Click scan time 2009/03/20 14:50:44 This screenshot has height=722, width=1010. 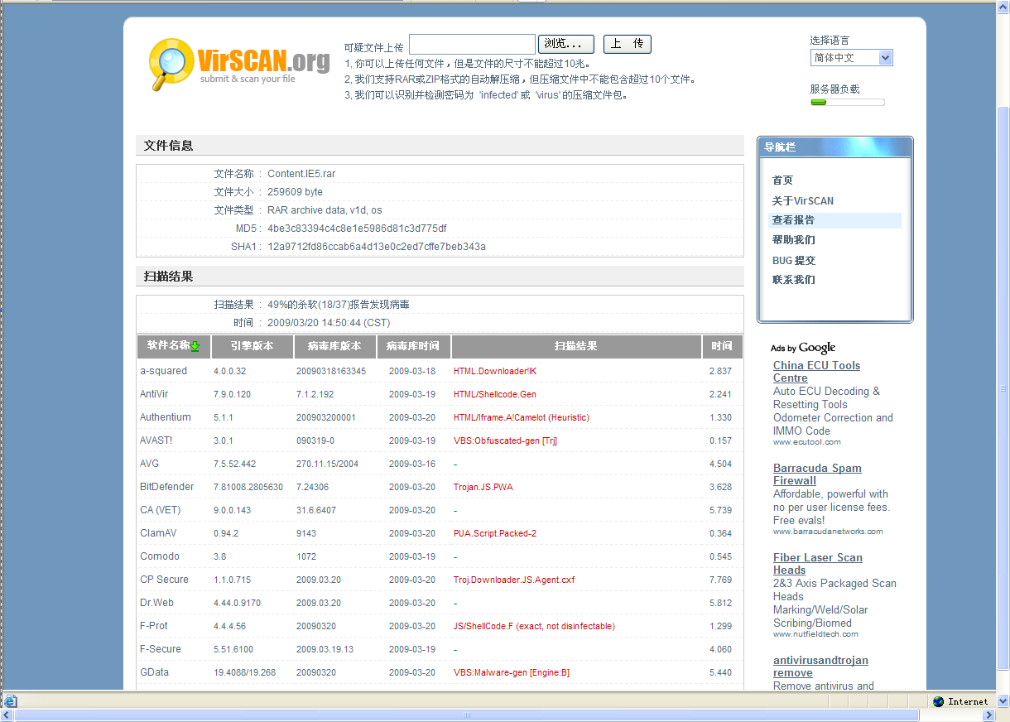(329, 323)
